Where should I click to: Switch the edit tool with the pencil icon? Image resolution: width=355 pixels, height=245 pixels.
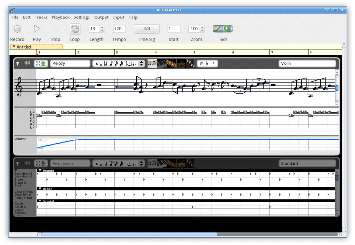[218, 29]
